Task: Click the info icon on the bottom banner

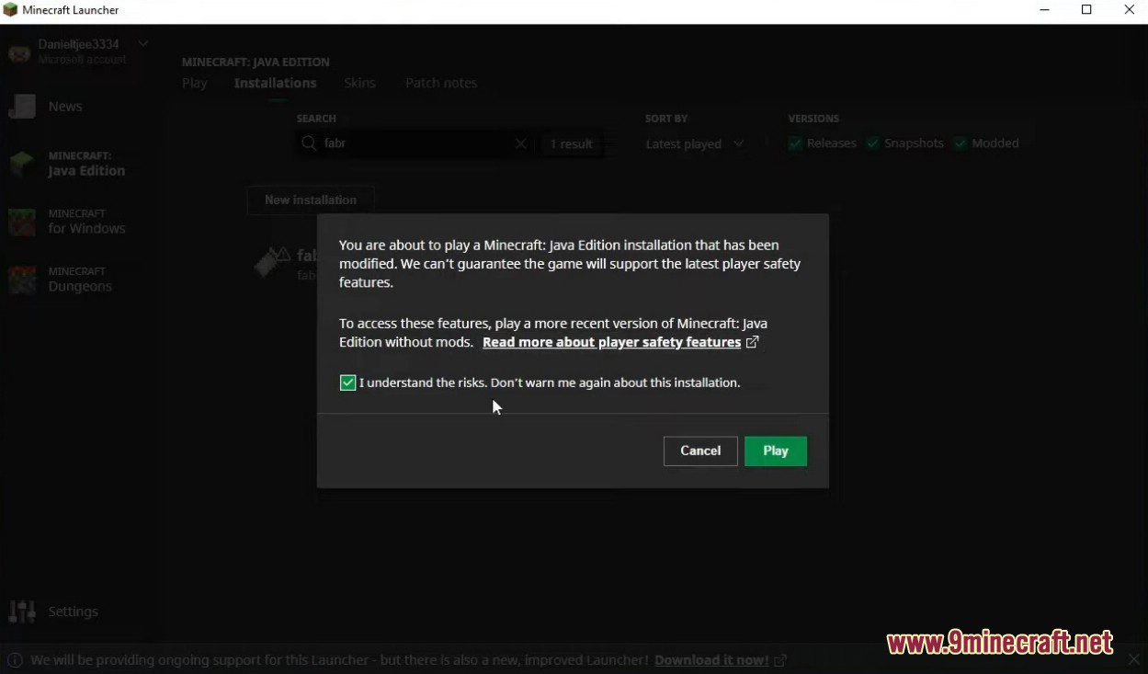Action: [16, 660]
